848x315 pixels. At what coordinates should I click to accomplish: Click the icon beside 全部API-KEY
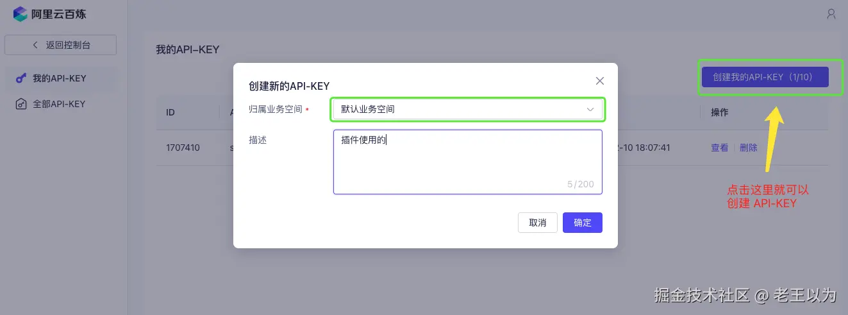pyautogui.click(x=21, y=104)
